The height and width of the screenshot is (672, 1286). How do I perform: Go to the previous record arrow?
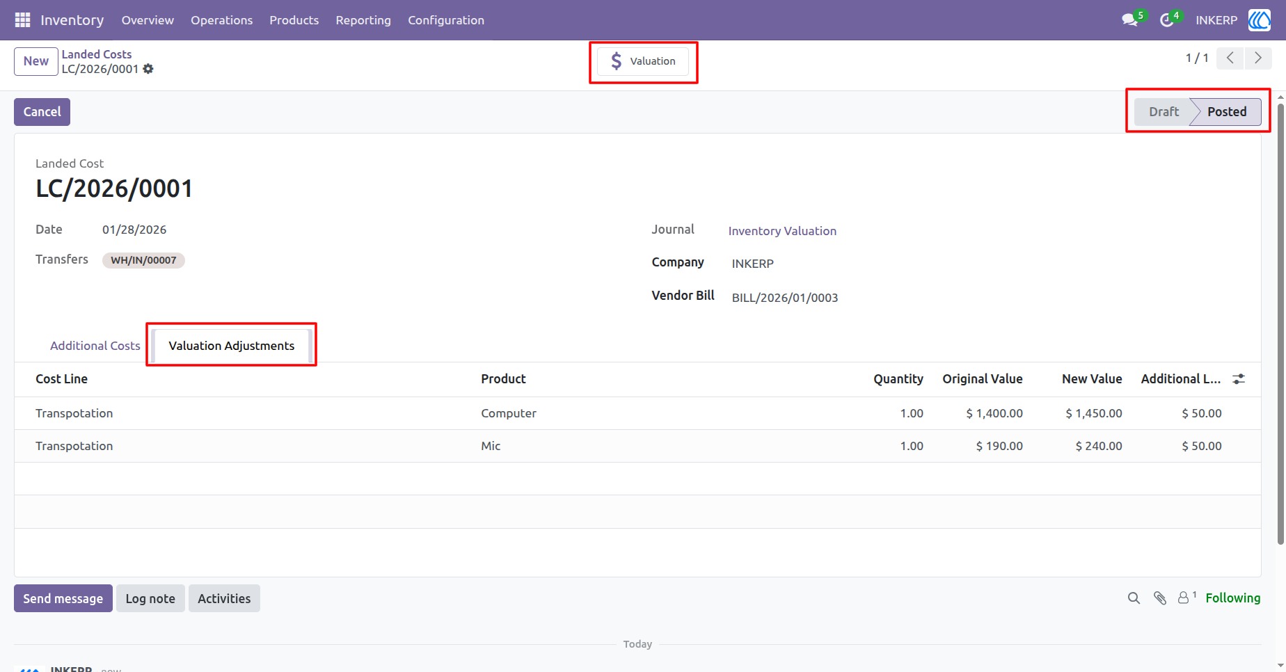pyautogui.click(x=1230, y=58)
